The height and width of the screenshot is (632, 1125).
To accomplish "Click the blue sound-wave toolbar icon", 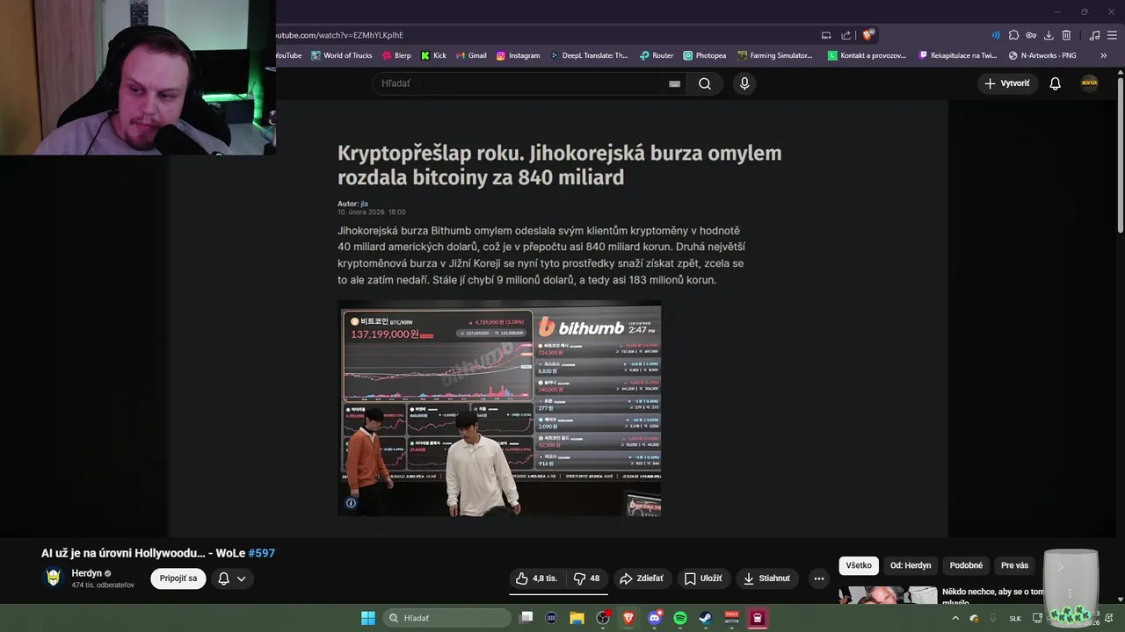I will 996,35.
